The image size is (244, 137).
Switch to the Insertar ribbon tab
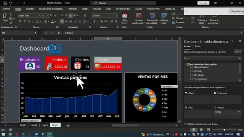[30, 9]
